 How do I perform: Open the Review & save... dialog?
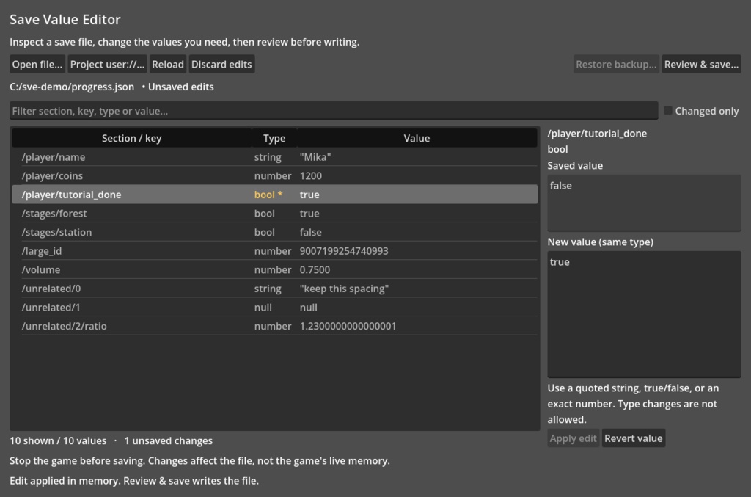point(701,64)
